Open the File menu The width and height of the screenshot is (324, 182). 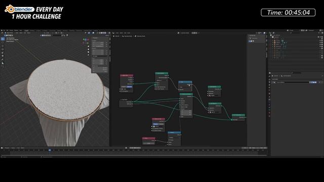4,30
